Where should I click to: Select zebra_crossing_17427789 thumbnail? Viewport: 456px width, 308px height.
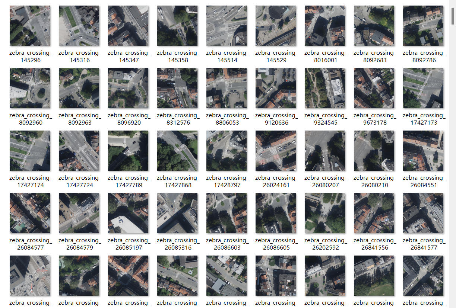pyautogui.click(x=128, y=151)
